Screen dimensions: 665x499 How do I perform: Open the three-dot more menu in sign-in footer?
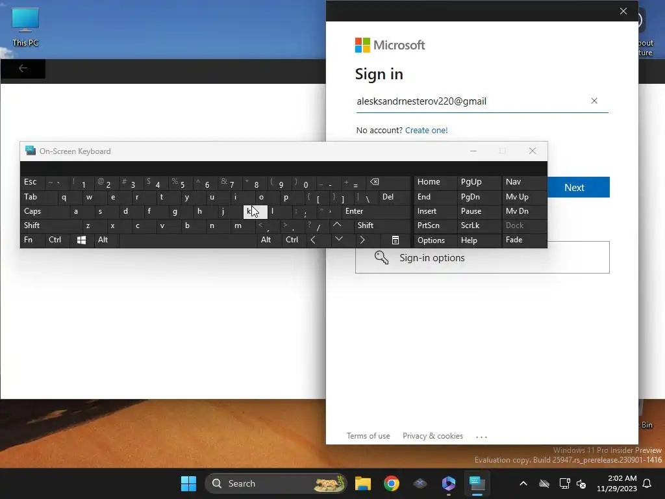[481, 437]
